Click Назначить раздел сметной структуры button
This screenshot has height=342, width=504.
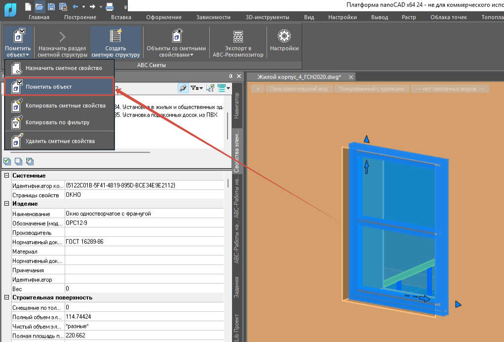tap(62, 43)
